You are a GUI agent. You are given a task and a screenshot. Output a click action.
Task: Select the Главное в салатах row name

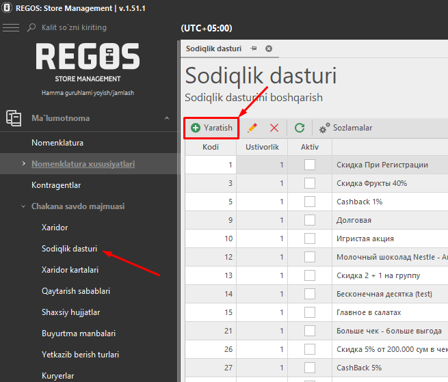(x=369, y=312)
